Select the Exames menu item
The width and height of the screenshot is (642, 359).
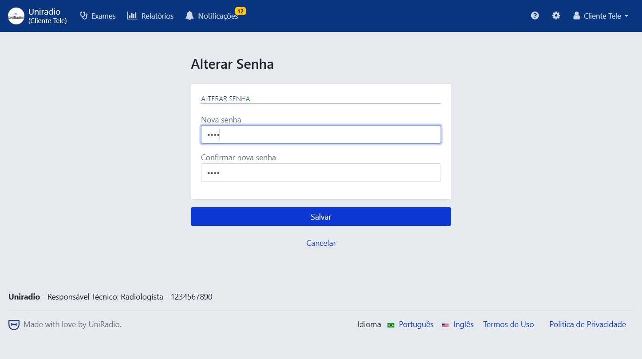click(x=103, y=16)
